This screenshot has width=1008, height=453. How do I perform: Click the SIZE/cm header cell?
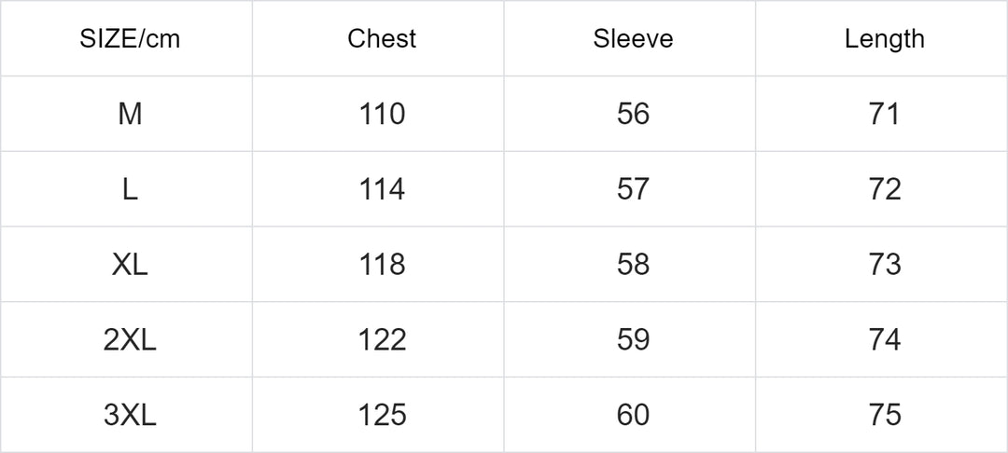[130, 39]
